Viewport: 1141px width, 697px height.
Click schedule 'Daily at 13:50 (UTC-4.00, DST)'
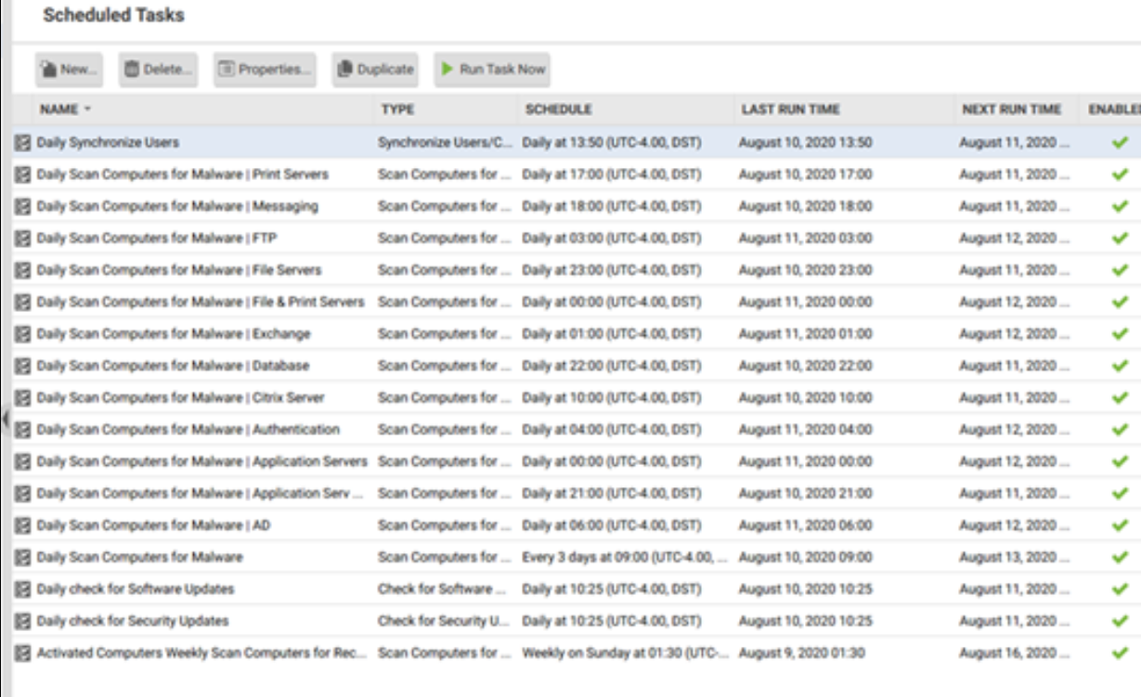click(612, 143)
